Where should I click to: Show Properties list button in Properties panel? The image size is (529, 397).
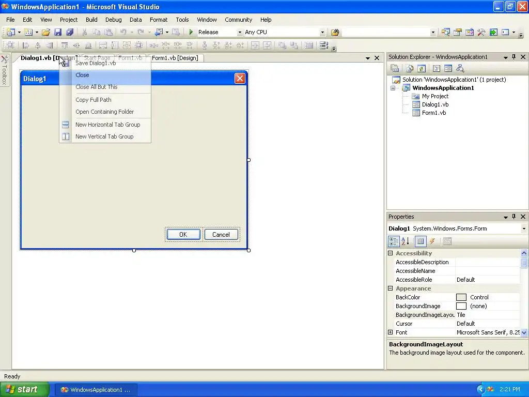421,241
